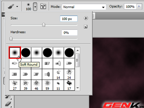The height and width of the screenshot is (108, 144).
Task: Select the spatter brush labeled 14
Action: coord(58,74)
